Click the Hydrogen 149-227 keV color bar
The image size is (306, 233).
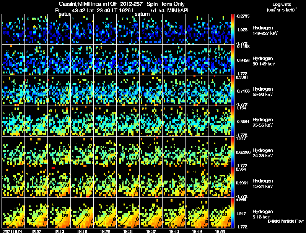click(233, 29)
